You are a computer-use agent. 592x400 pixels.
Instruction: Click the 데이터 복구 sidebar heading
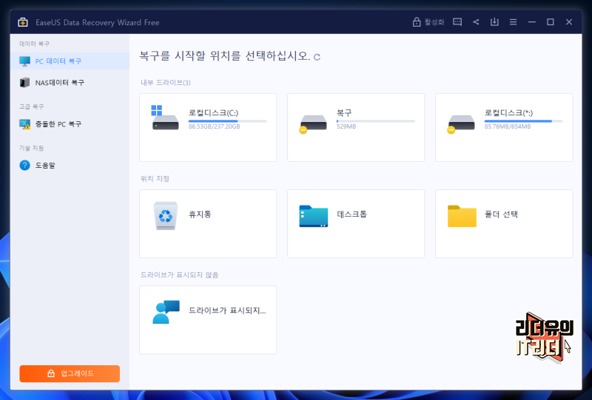coord(34,44)
